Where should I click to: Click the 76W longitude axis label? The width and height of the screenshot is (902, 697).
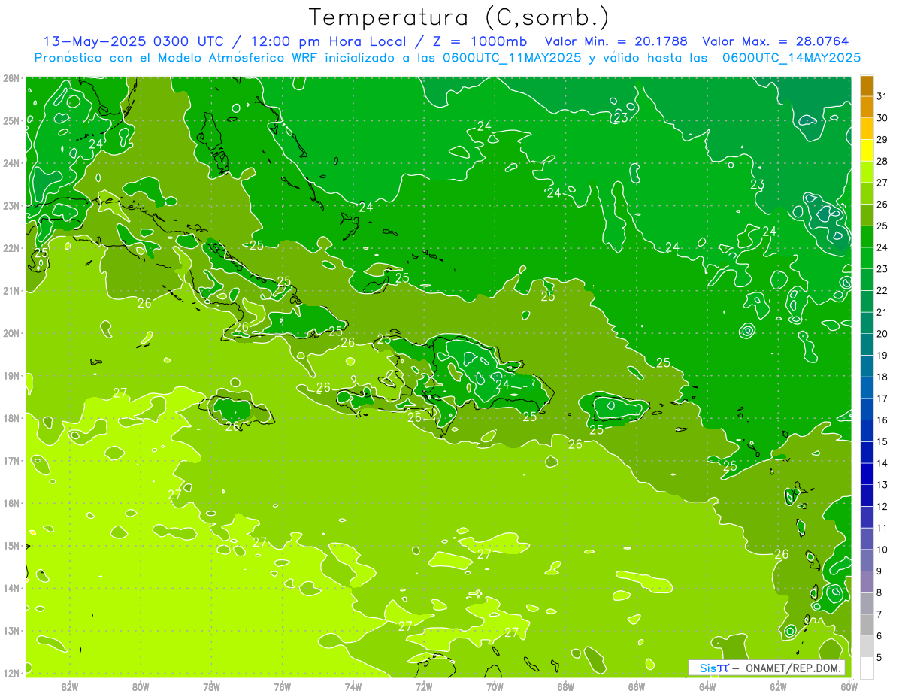282,686
